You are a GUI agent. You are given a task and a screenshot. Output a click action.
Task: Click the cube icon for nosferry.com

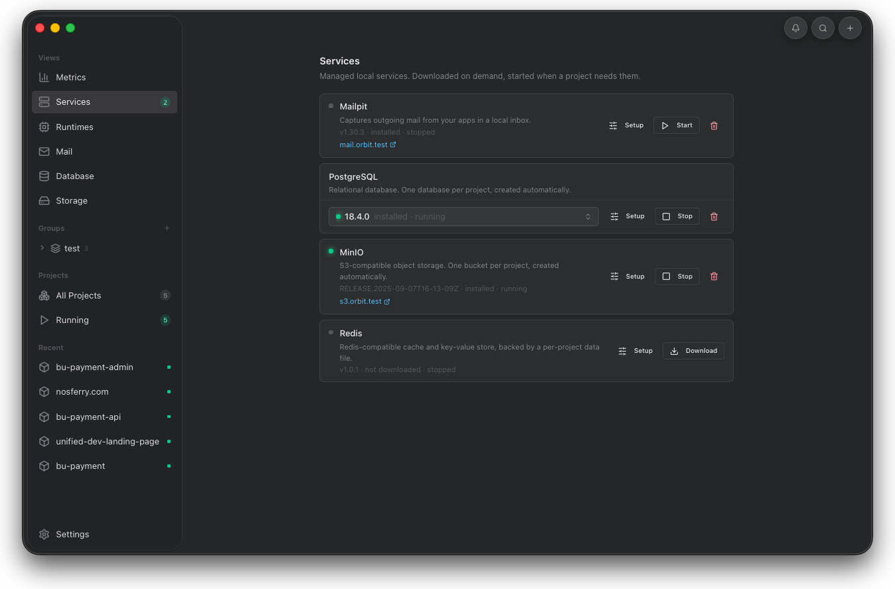(44, 391)
